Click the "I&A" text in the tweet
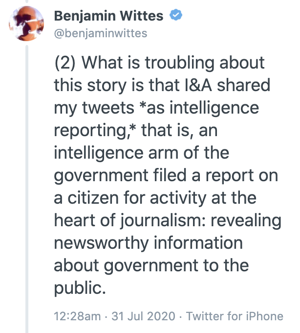The height and width of the screenshot is (333, 300). click(198, 85)
